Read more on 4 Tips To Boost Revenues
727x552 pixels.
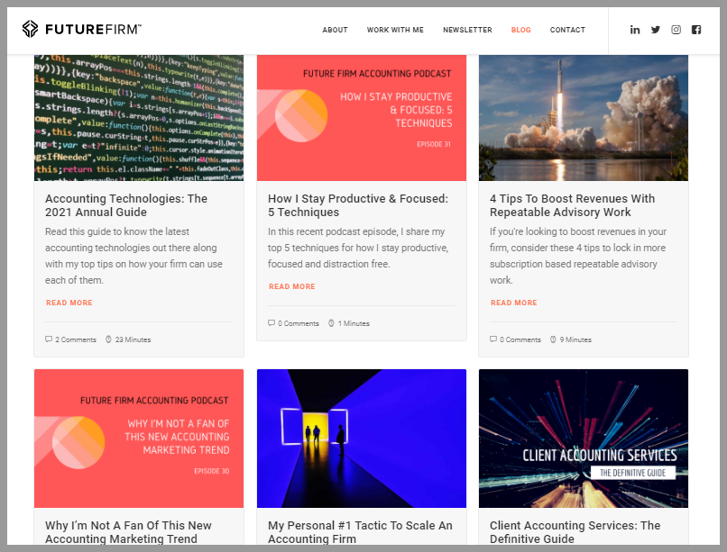(514, 303)
